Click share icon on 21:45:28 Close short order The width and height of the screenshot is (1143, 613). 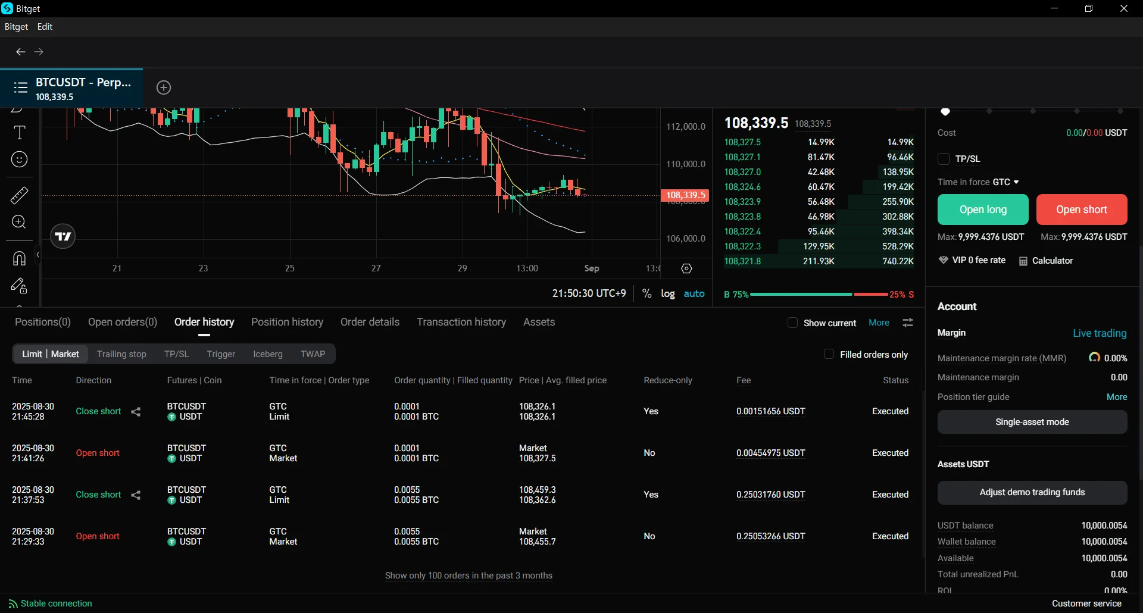pyautogui.click(x=136, y=412)
